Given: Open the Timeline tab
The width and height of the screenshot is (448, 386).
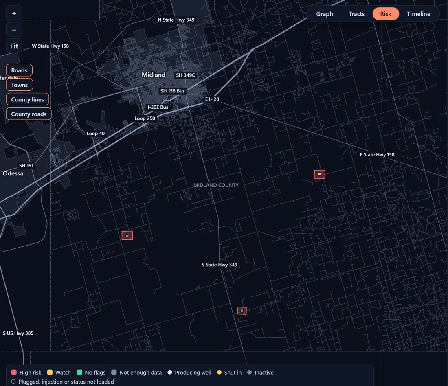Looking at the screenshot, I should [418, 14].
